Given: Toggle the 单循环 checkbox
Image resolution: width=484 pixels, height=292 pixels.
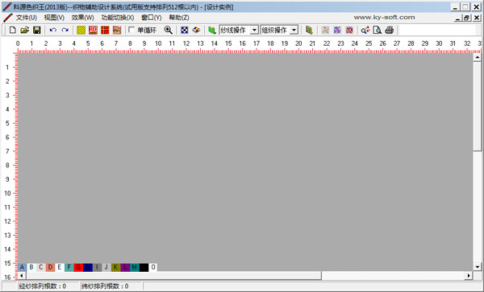Looking at the screenshot, I should [131, 30].
